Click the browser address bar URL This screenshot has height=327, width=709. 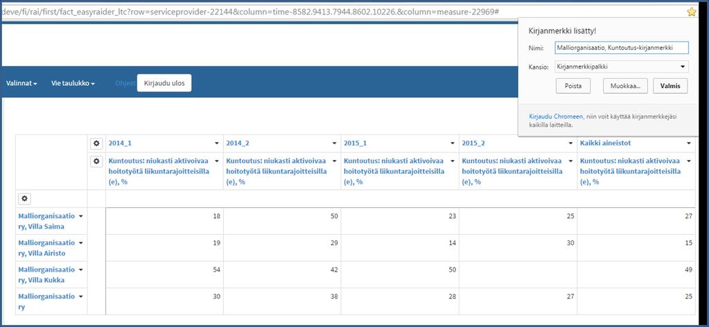pyautogui.click(x=251, y=11)
